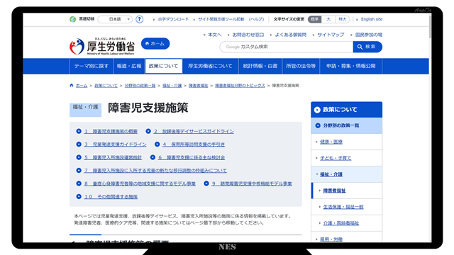The height and width of the screenshot is (255, 454).
Task: Go to 7 移行調整の枠組みについて link
Action: point(155,171)
